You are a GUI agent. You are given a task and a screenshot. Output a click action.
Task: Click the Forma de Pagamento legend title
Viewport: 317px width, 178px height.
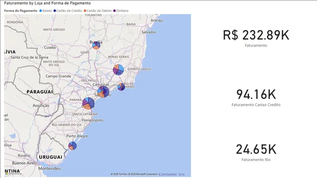coord(21,11)
